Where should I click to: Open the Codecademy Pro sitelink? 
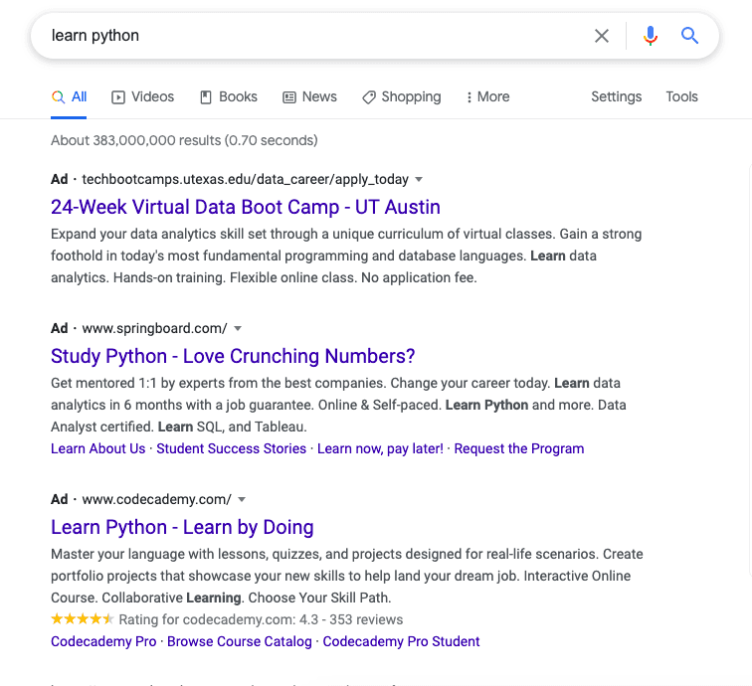pos(103,641)
